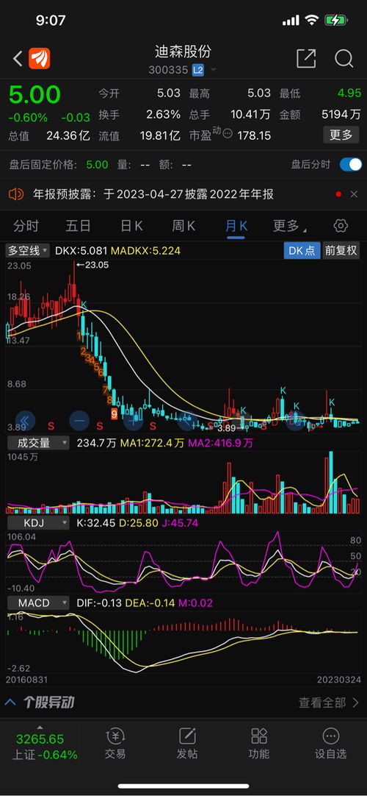Tap the 23.05 high price marker
The image size is (367, 796).
tap(92, 265)
